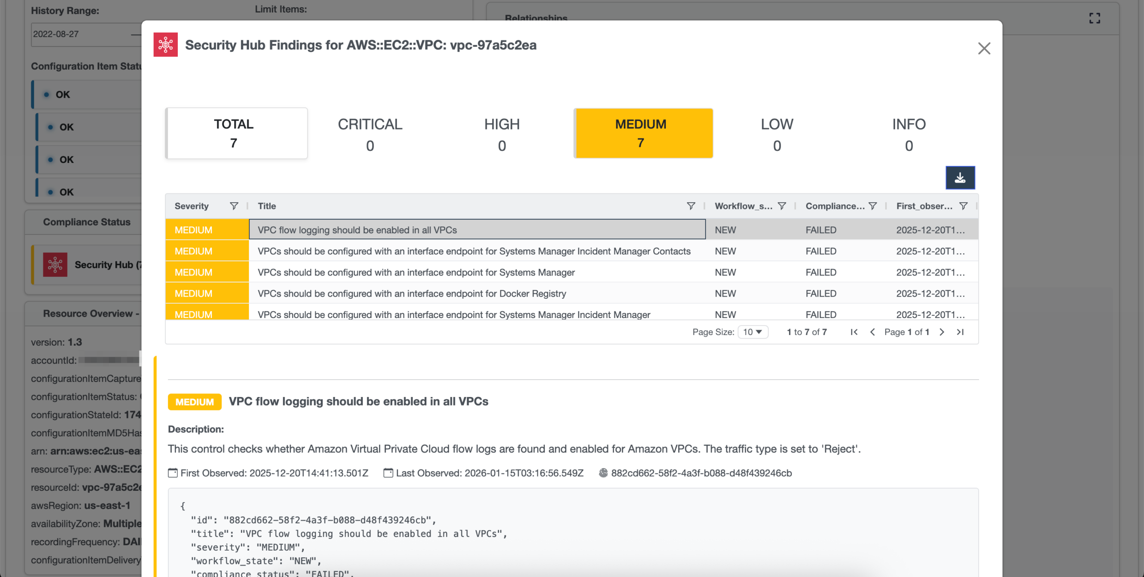
Task: Open the First_observed column filter icon
Action: pyautogui.click(x=963, y=206)
